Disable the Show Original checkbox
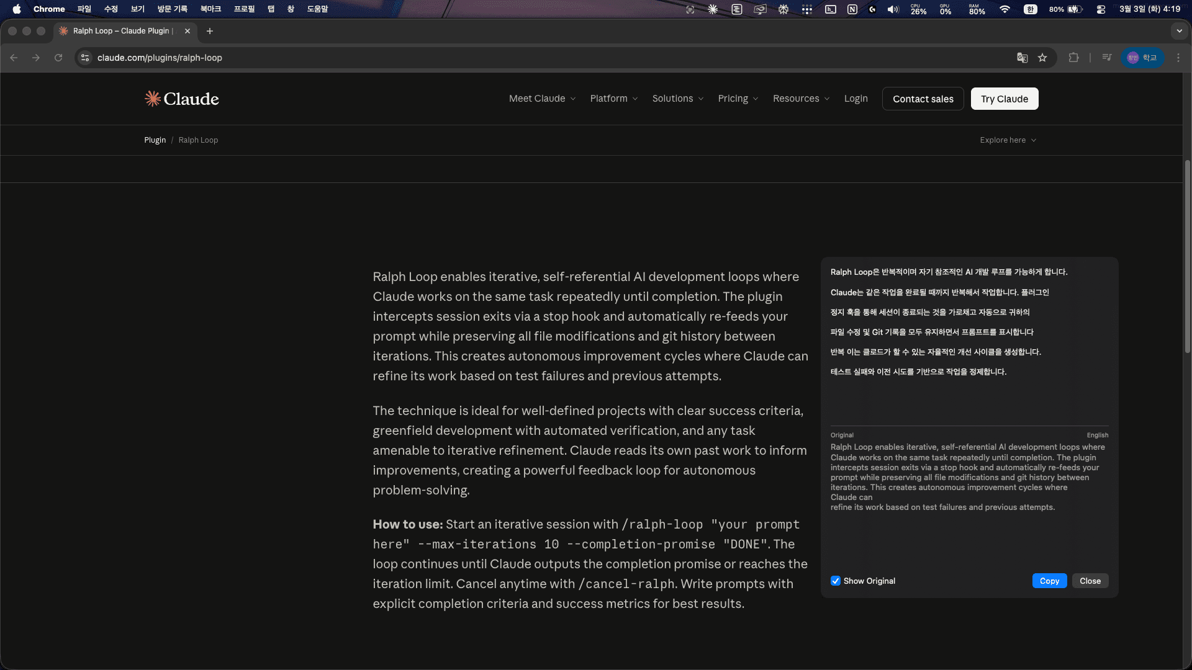Screen dimensions: 1192x670 pos(836,581)
